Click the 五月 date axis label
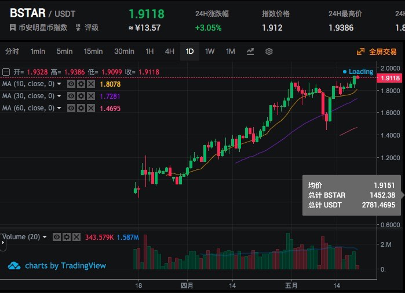The width and height of the screenshot is (405, 293). pos(291,285)
